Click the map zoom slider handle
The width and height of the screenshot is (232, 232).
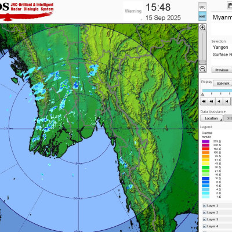click(x=202, y=62)
